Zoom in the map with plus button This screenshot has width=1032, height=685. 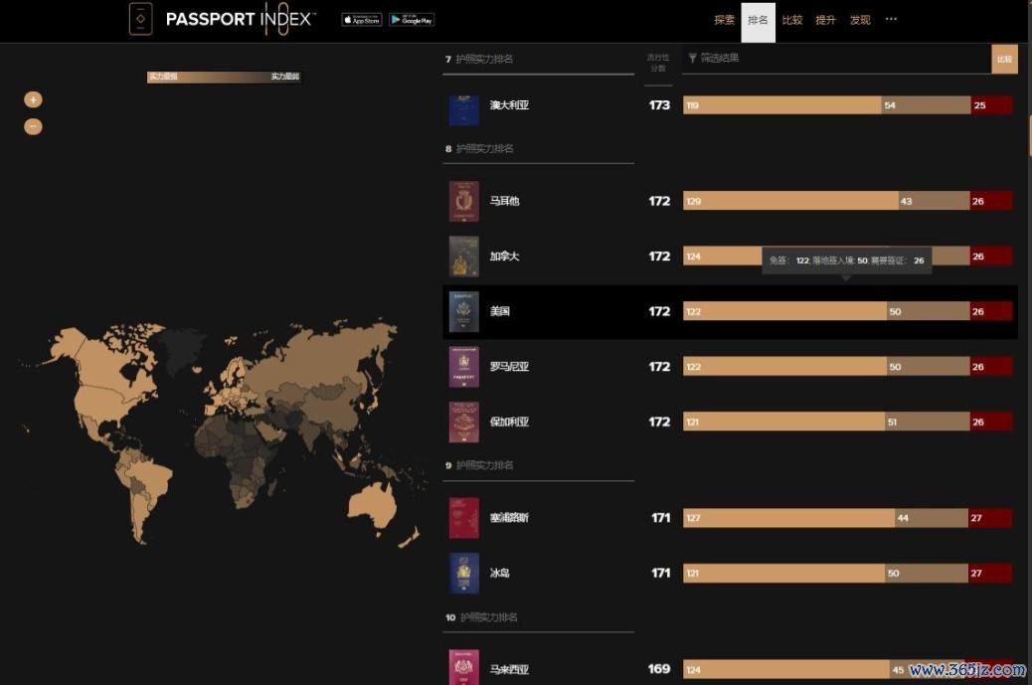(33, 99)
